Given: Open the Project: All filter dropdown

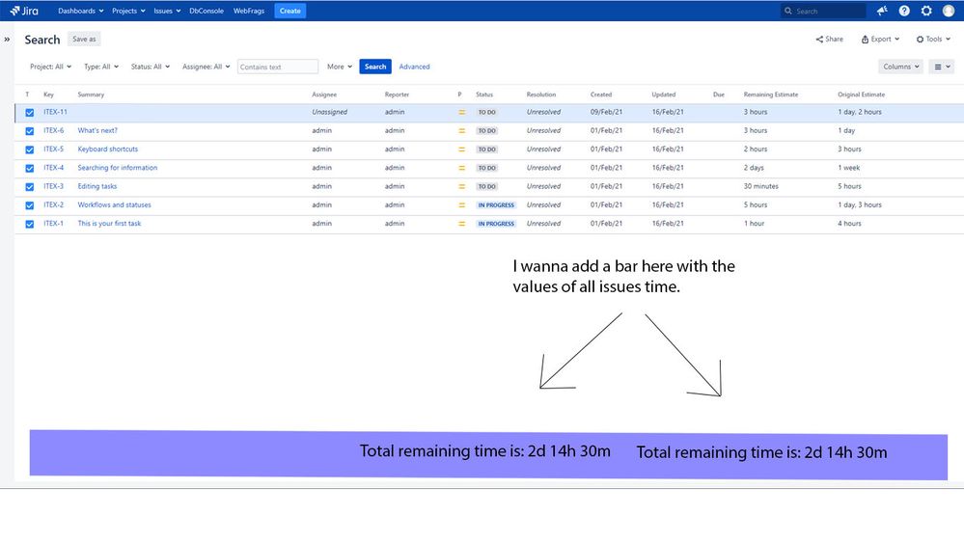Looking at the screenshot, I should (50, 67).
